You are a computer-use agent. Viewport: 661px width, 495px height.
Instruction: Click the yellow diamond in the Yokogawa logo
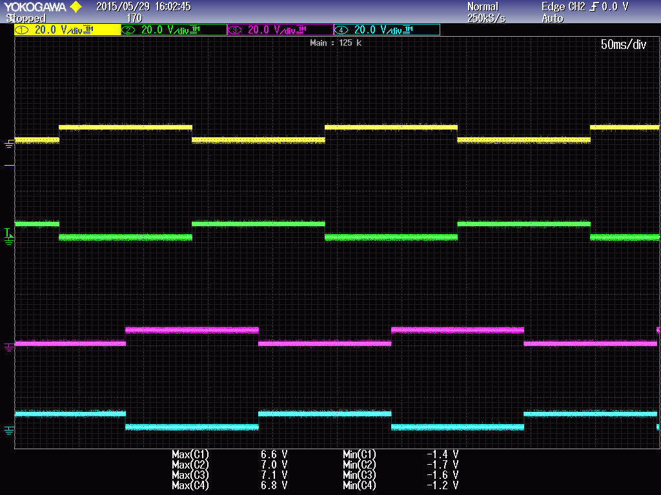pos(76,6)
